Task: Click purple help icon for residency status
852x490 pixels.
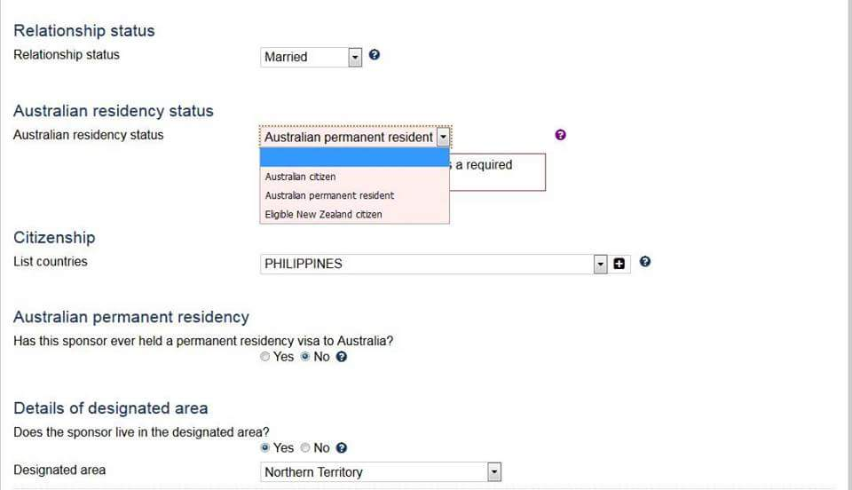Action: click(560, 135)
